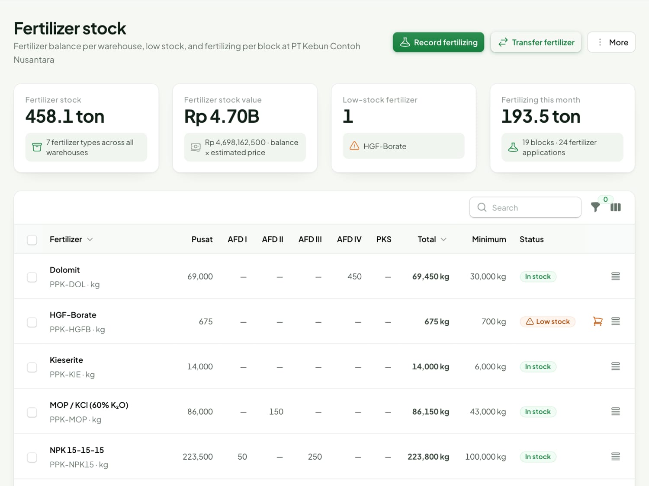Check the Kieserite row checkbox

pos(32,367)
